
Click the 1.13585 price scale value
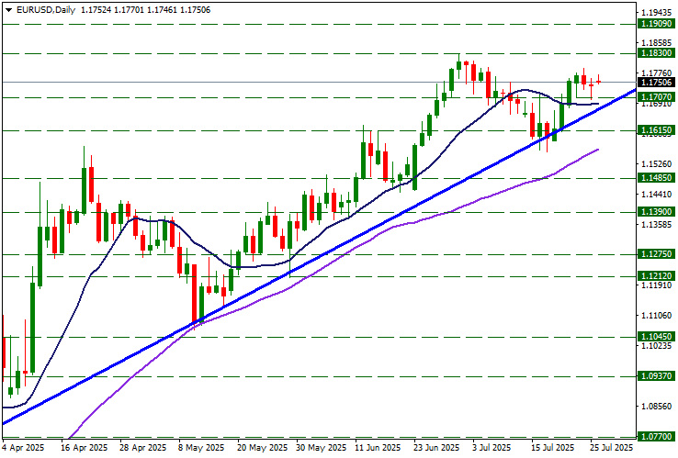[656, 224]
